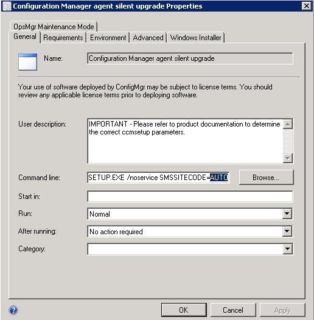
Task: Click the Start in input field
Action: 190,197
